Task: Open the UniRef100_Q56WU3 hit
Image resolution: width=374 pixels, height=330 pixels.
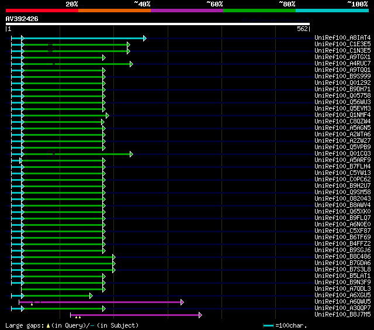Action: pyautogui.click(x=342, y=102)
